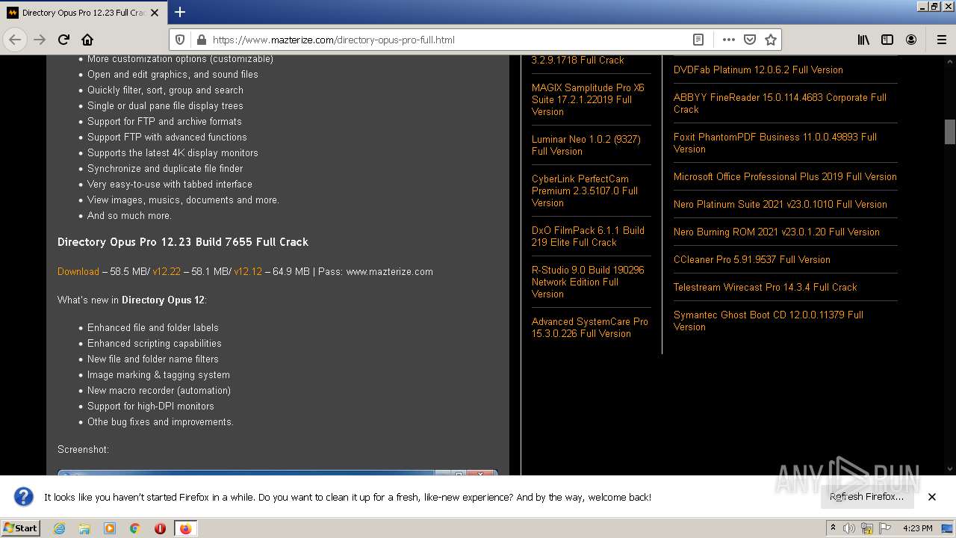Screen dimensions: 956x538
Task: Click 'Directory Opus Pro 12.23 Build 7655' heading
Action: [x=183, y=242]
